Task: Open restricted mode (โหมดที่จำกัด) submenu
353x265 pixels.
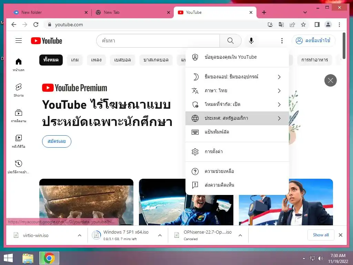Action: pos(237,104)
